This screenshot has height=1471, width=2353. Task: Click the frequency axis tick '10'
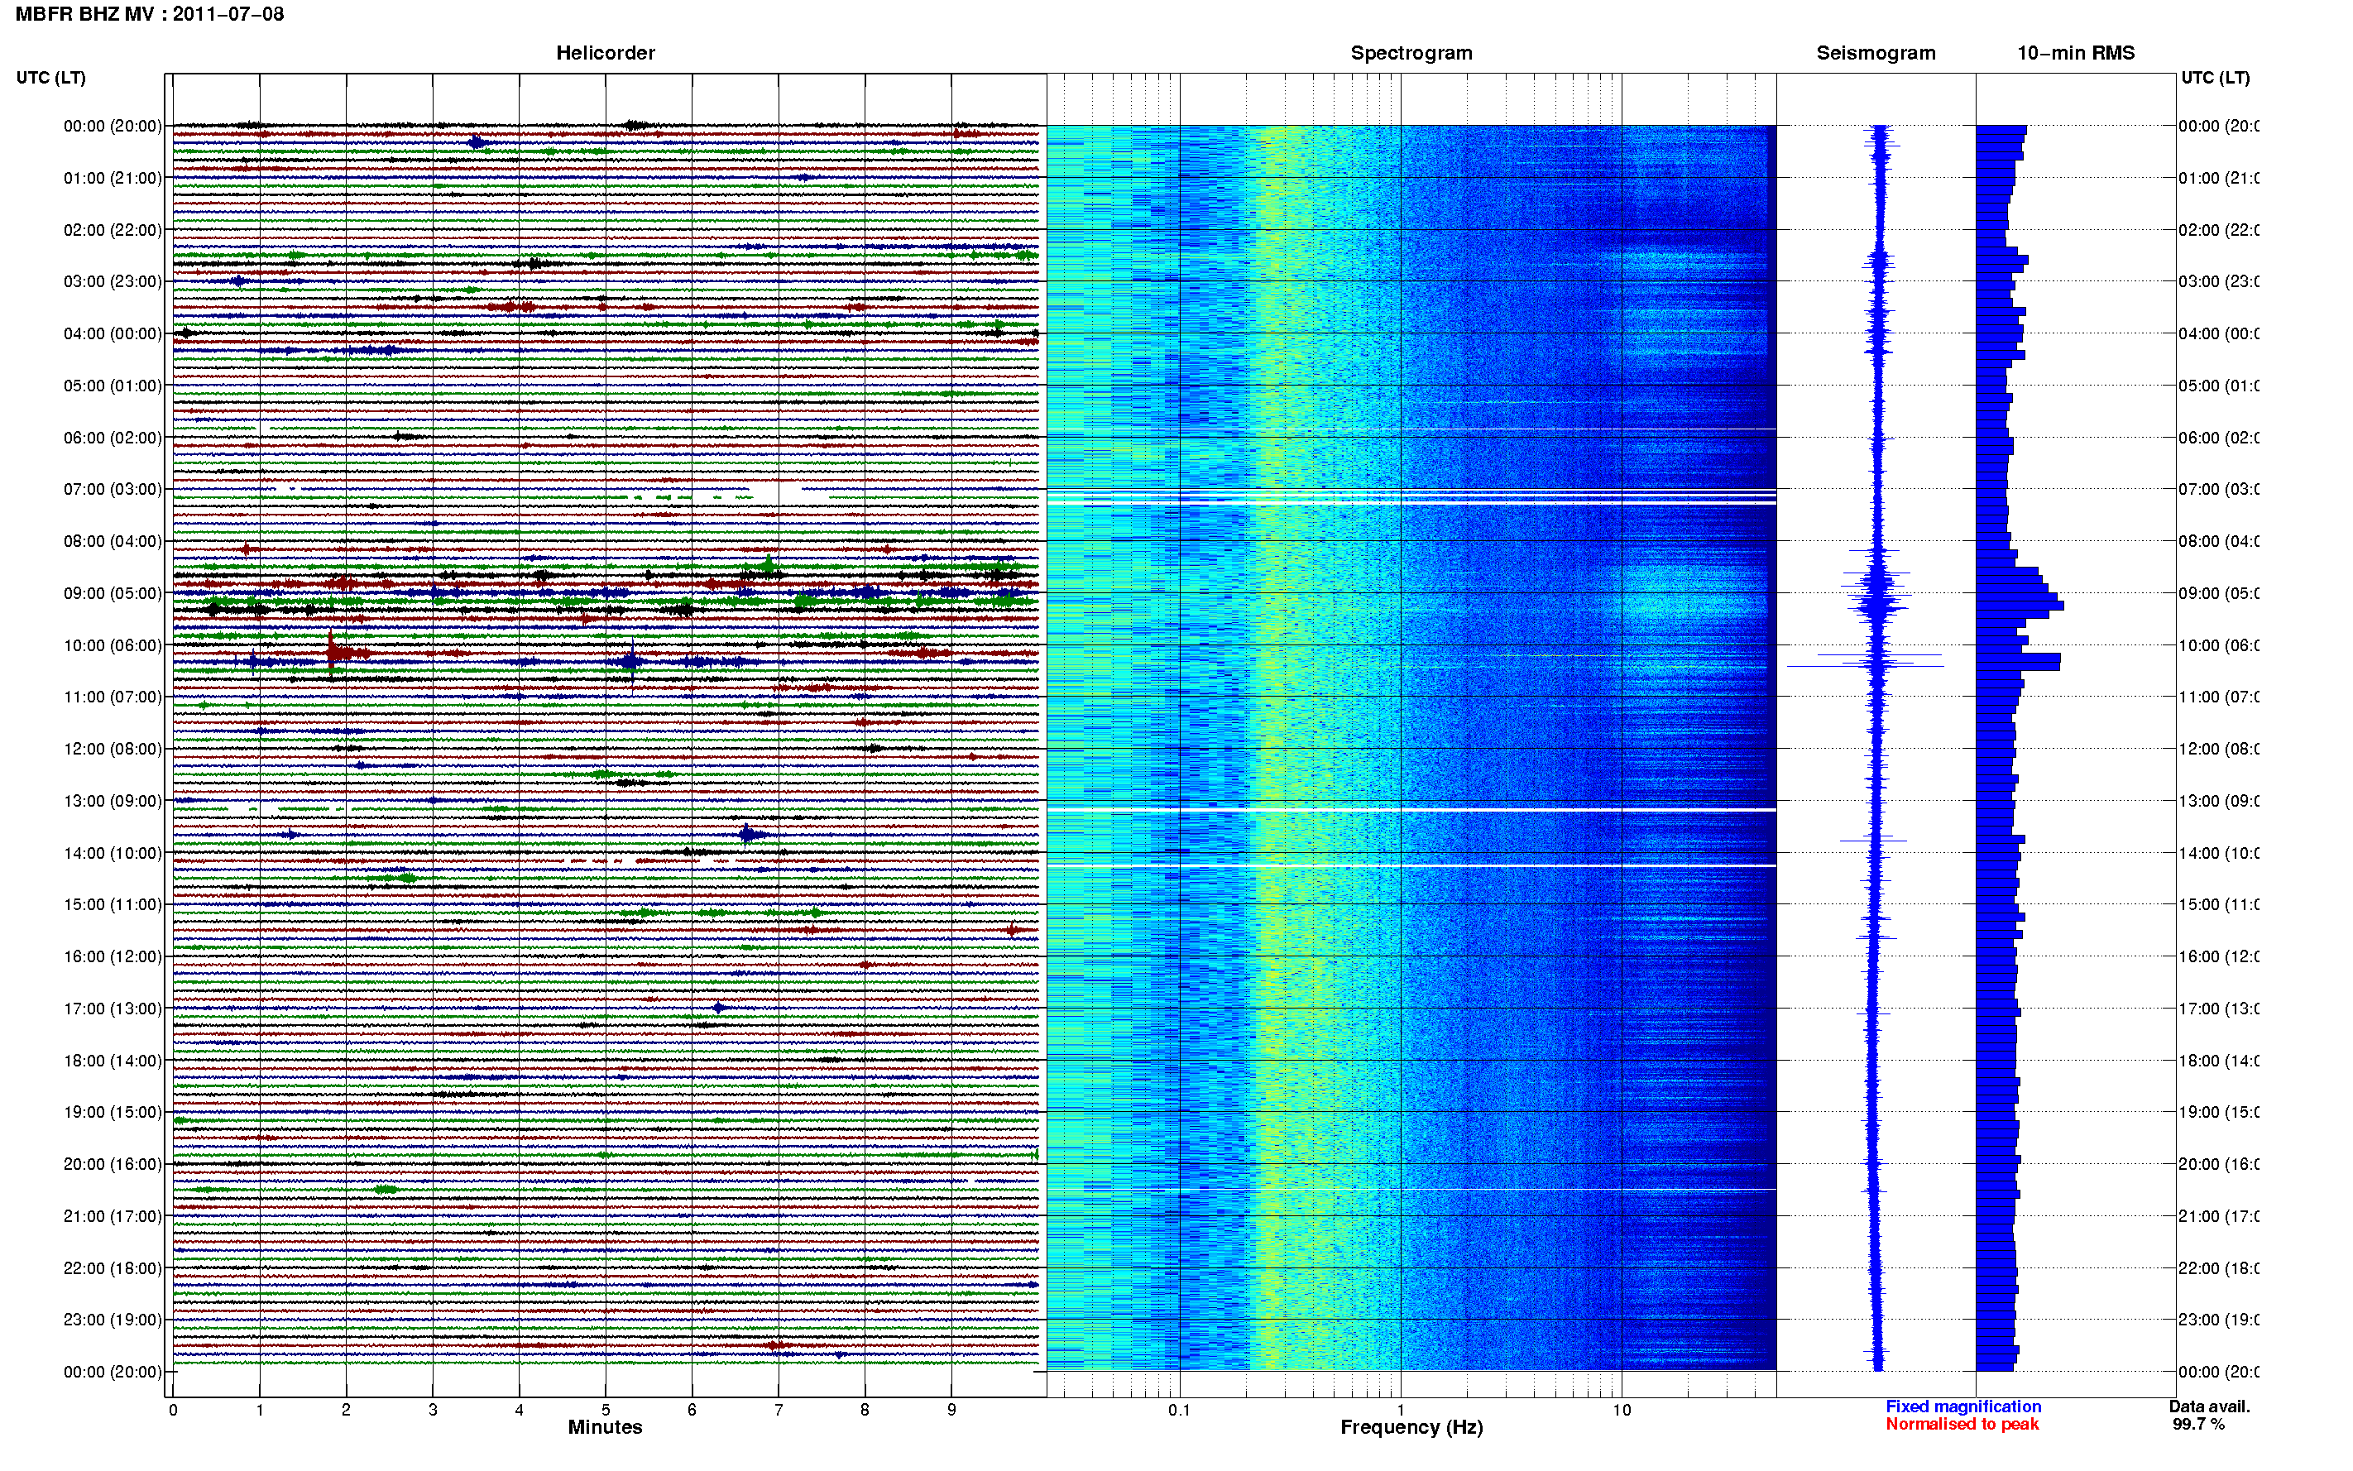coord(1622,1410)
